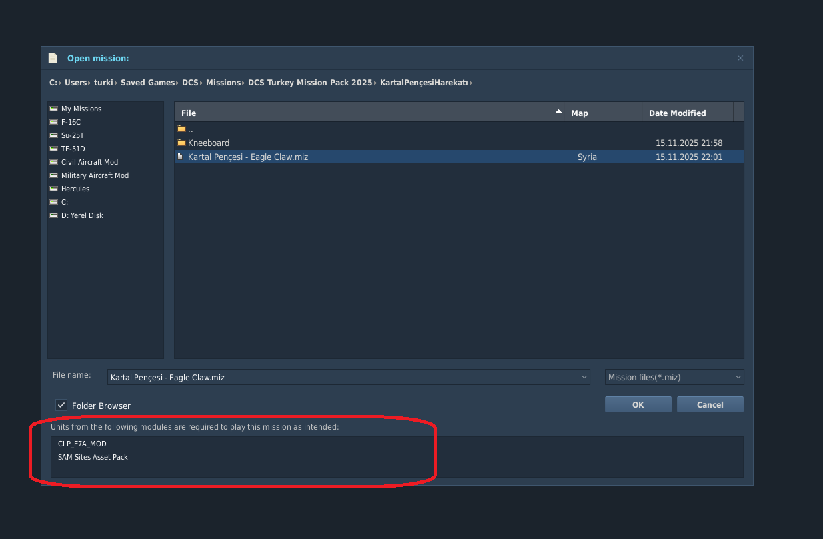Viewport: 823px width, 539px height.
Task: Click the Hercules shortcut icon in sidebar
Action: pos(54,189)
